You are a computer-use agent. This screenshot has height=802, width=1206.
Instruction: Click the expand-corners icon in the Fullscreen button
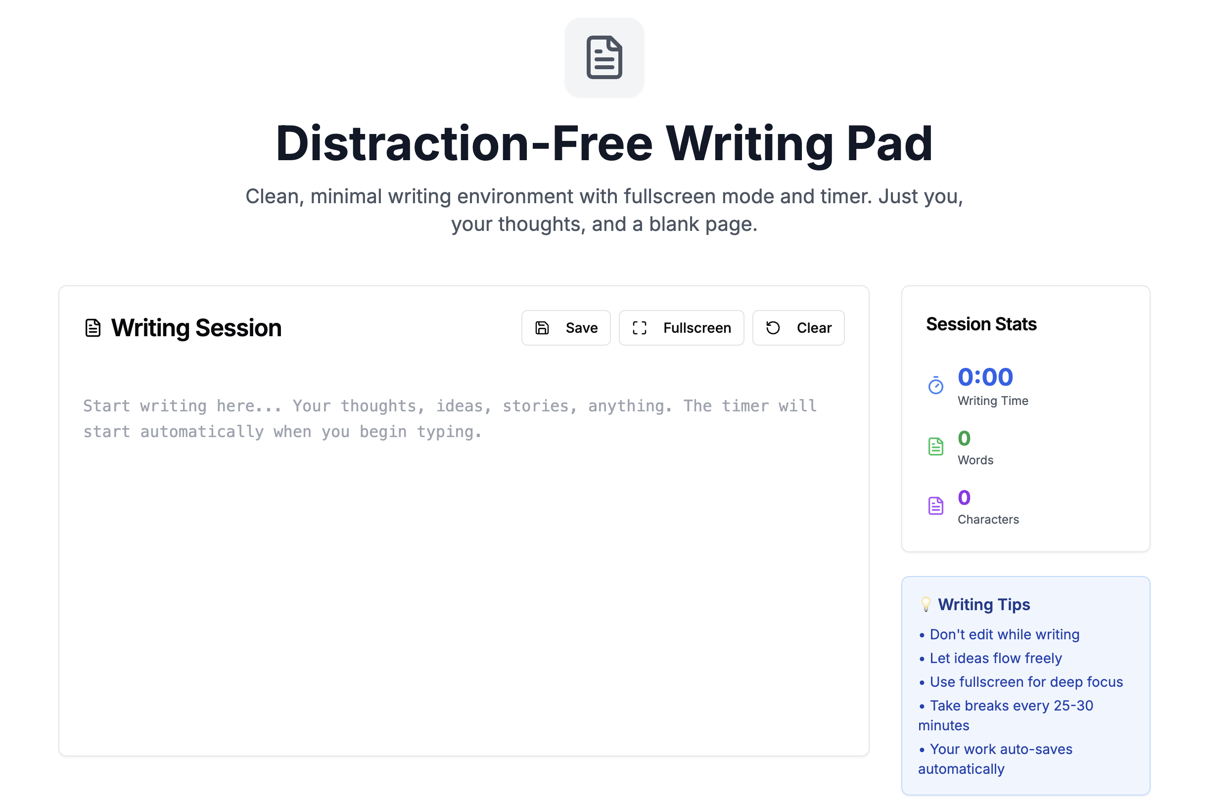click(640, 328)
